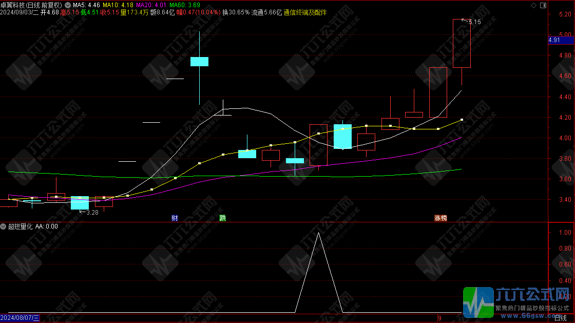Click the 3.40 price axis label
This screenshot has width=575, height=323.
point(565,200)
